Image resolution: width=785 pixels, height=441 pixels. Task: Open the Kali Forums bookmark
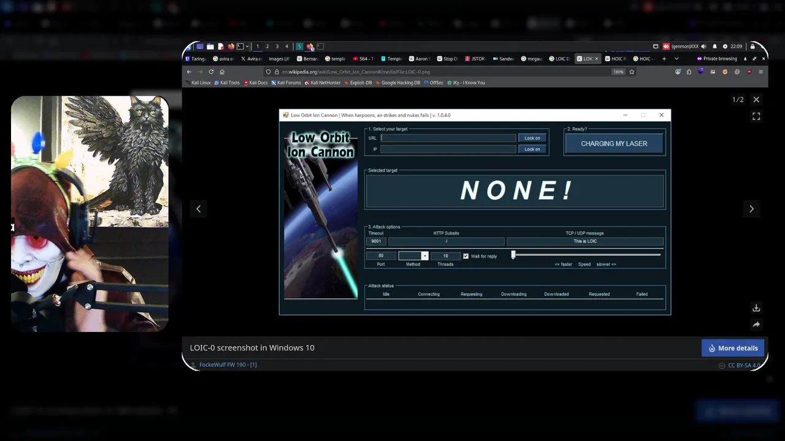(x=286, y=83)
